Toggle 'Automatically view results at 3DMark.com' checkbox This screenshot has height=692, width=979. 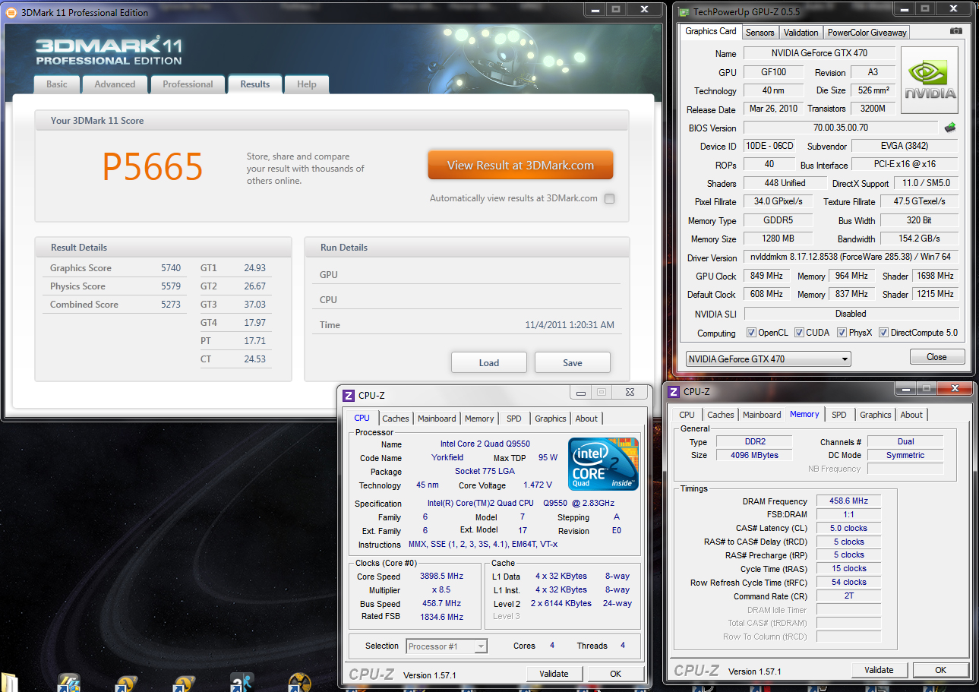(x=609, y=198)
